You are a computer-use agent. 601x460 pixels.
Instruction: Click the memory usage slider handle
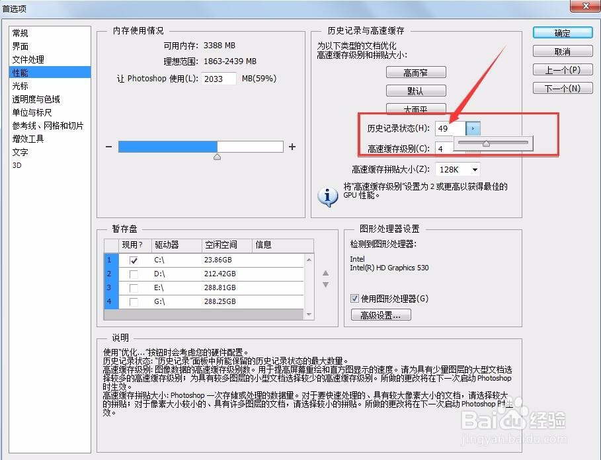[218, 157]
